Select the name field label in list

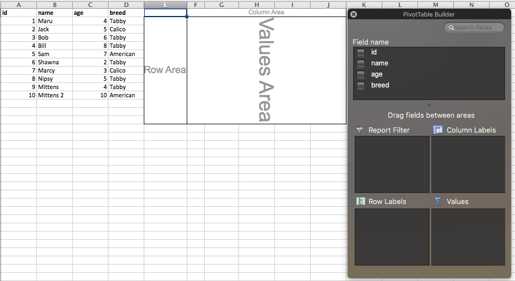(x=380, y=63)
